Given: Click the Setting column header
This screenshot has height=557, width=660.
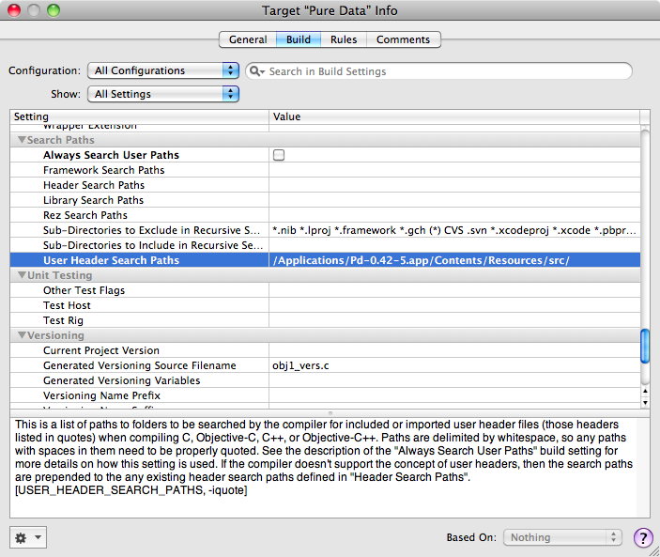Looking at the screenshot, I should 139,116.
